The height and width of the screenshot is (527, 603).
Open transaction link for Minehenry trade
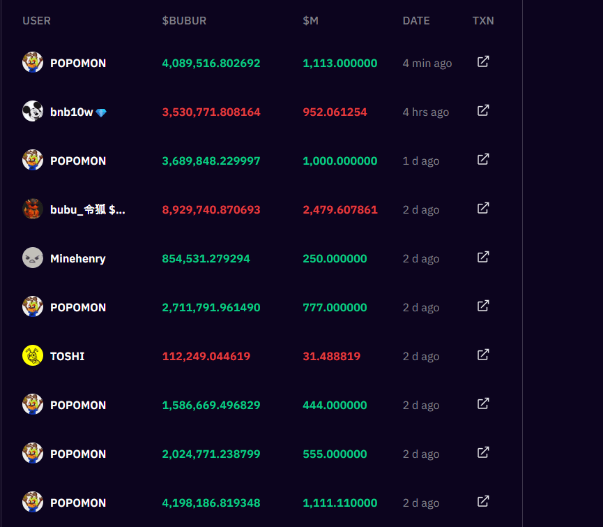482,258
